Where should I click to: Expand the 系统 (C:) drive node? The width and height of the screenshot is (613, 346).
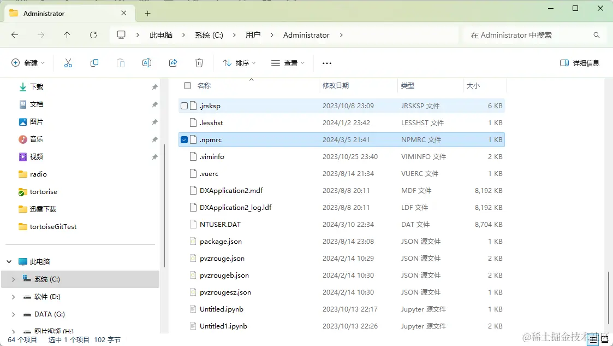click(13, 279)
